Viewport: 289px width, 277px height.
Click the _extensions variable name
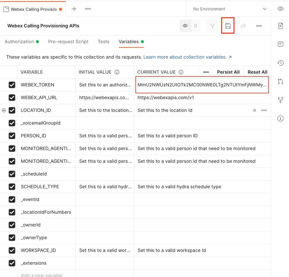coord(34,263)
